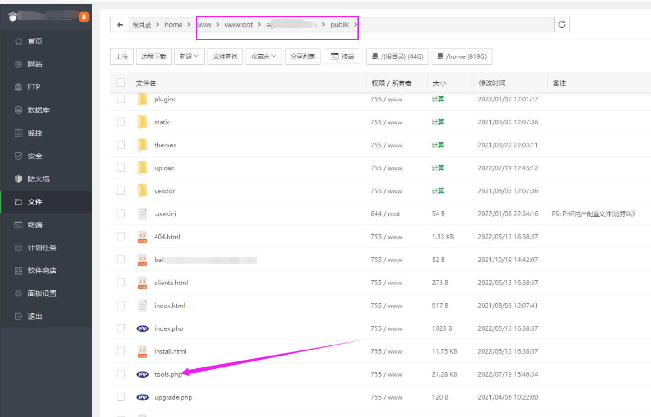
Task: Go to FTP in sidebar
Action: (x=46, y=87)
